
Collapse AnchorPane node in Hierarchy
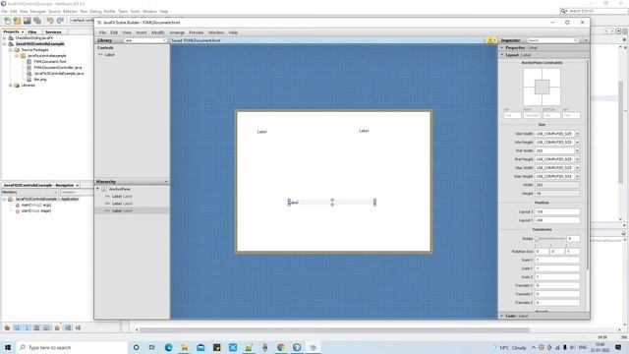pyautogui.click(x=98, y=189)
